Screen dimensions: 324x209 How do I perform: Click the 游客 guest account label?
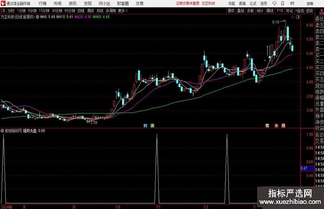pos(310,3)
